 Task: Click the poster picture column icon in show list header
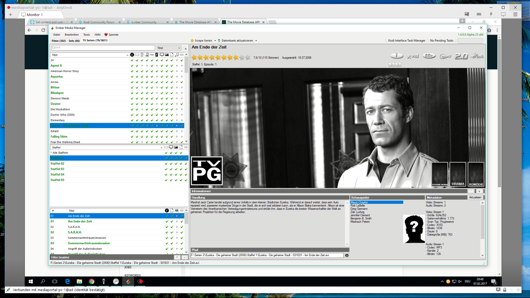pos(167,55)
